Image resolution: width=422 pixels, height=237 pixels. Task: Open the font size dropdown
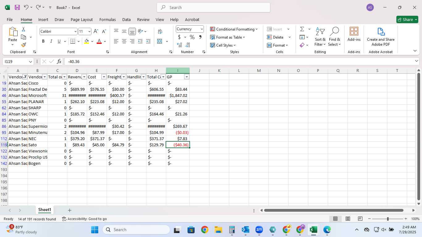(x=89, y=31)
